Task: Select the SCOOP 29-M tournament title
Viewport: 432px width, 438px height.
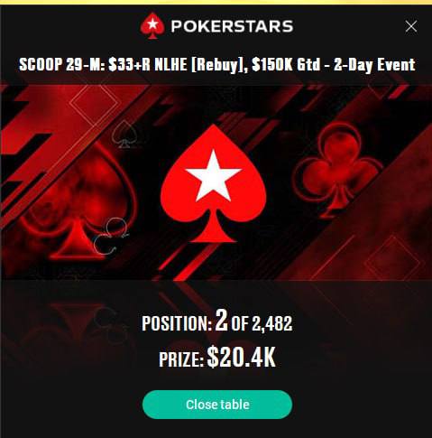Action: tap(217, 65)
